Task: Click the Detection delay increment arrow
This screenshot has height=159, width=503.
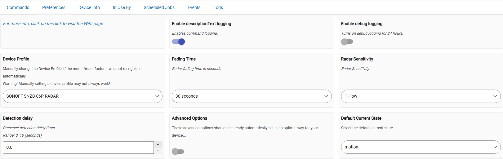Action: [158, 144]
